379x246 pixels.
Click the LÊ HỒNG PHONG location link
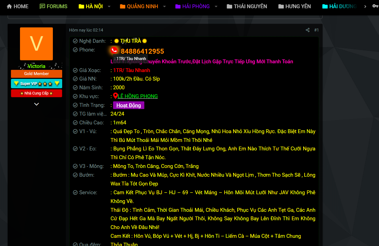137,96
